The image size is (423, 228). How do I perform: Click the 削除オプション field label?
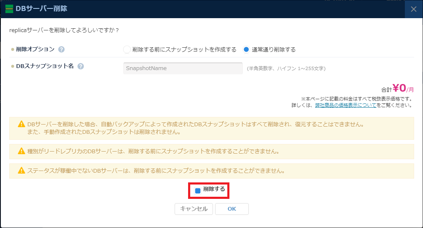(x=35, y=49)
